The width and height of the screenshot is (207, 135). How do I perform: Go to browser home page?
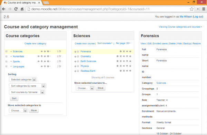point(22,9)
